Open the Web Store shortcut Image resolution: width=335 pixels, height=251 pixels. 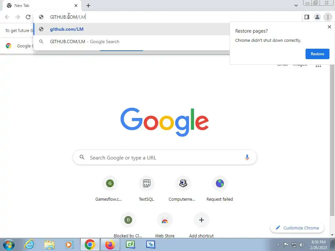pyautogui.click(x=165, y=225)
